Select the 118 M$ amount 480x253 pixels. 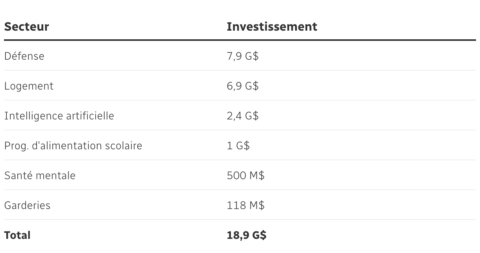point(246,205)
